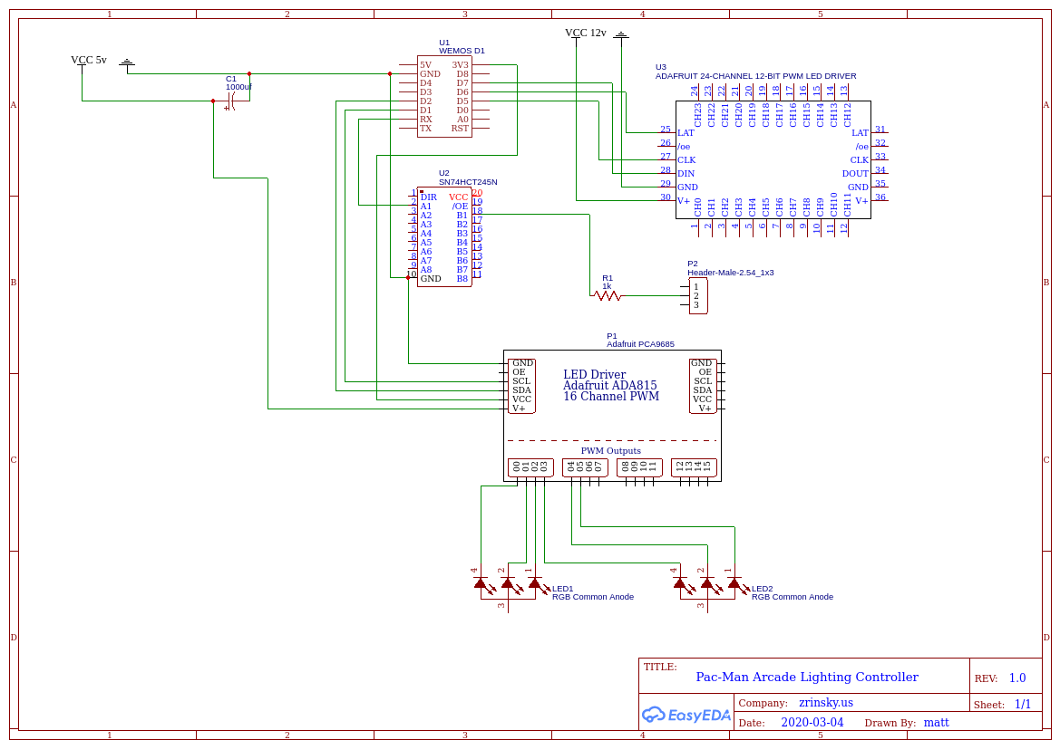The height and width of the screenshot is (750, 1060).
Task: Click the 1000uf capacitor value
Action: pyautogui.click(x=238, y=87)
